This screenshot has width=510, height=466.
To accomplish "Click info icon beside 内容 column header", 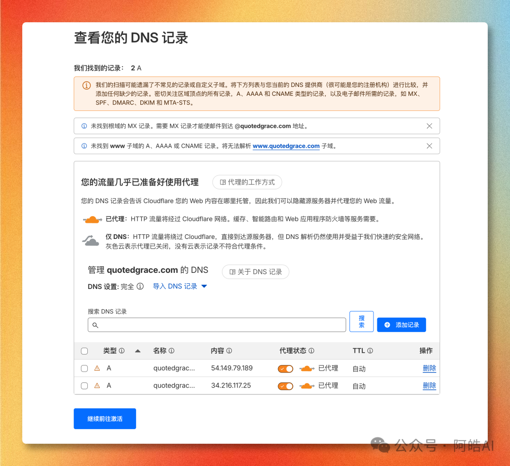I will tap(229, 350).
